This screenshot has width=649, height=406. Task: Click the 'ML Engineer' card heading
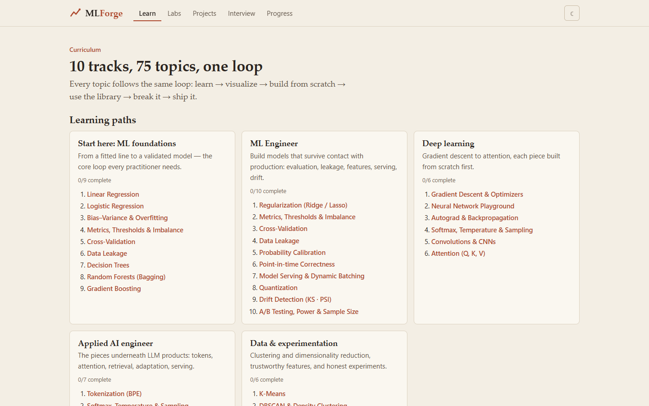point(274,143)
